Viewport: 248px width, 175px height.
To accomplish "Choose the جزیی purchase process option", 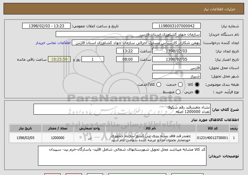I will point(197,92).
